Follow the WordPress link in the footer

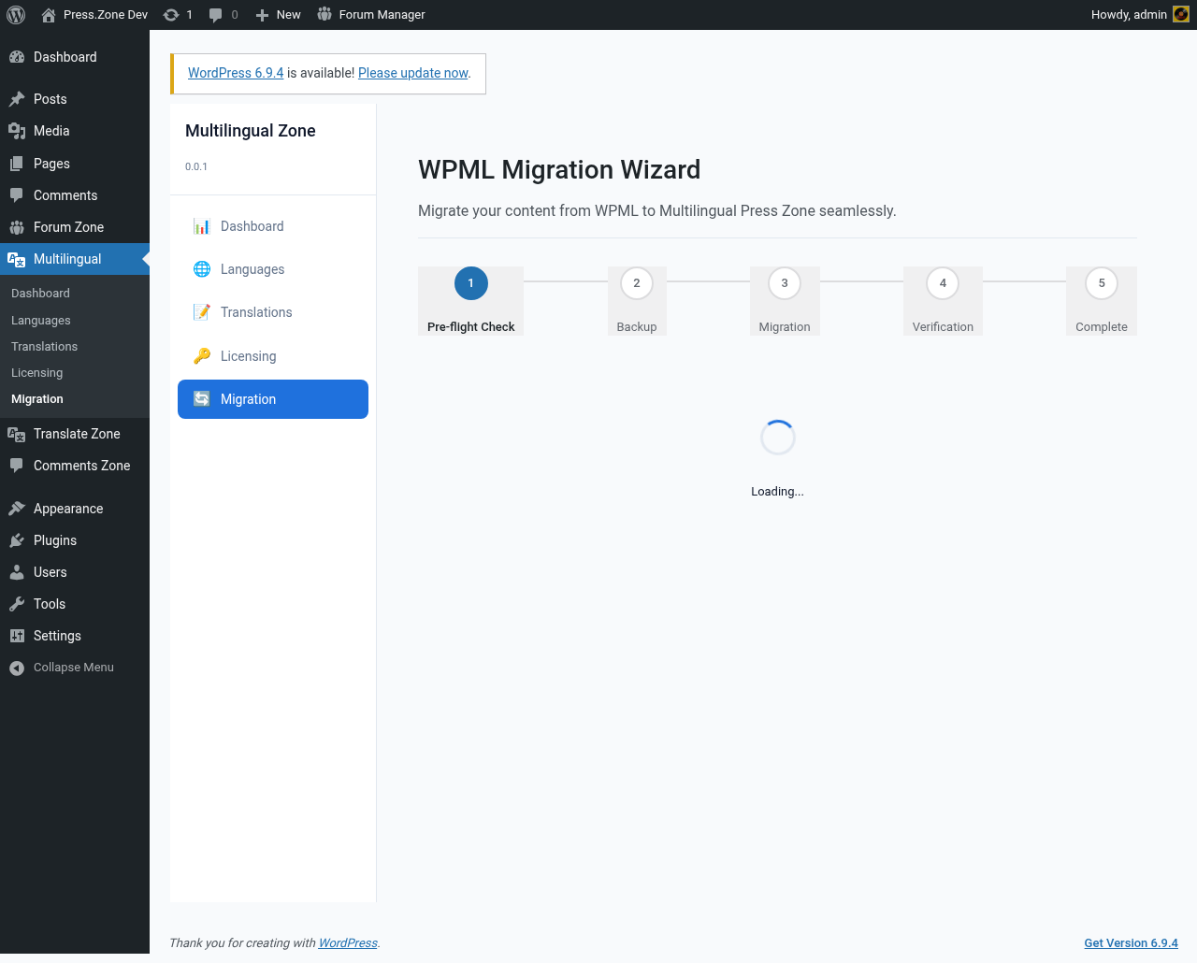pyautogui.click(x=348, y=942)
